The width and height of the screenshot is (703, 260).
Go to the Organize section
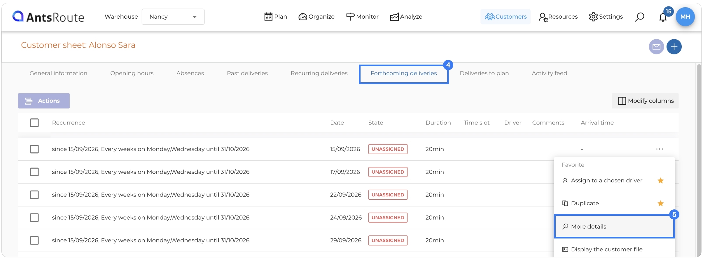click(316, 17)
